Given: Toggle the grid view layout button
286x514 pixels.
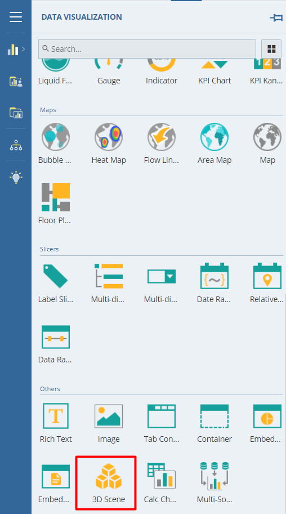Looking at the screenshot, I should coord(271,49).
